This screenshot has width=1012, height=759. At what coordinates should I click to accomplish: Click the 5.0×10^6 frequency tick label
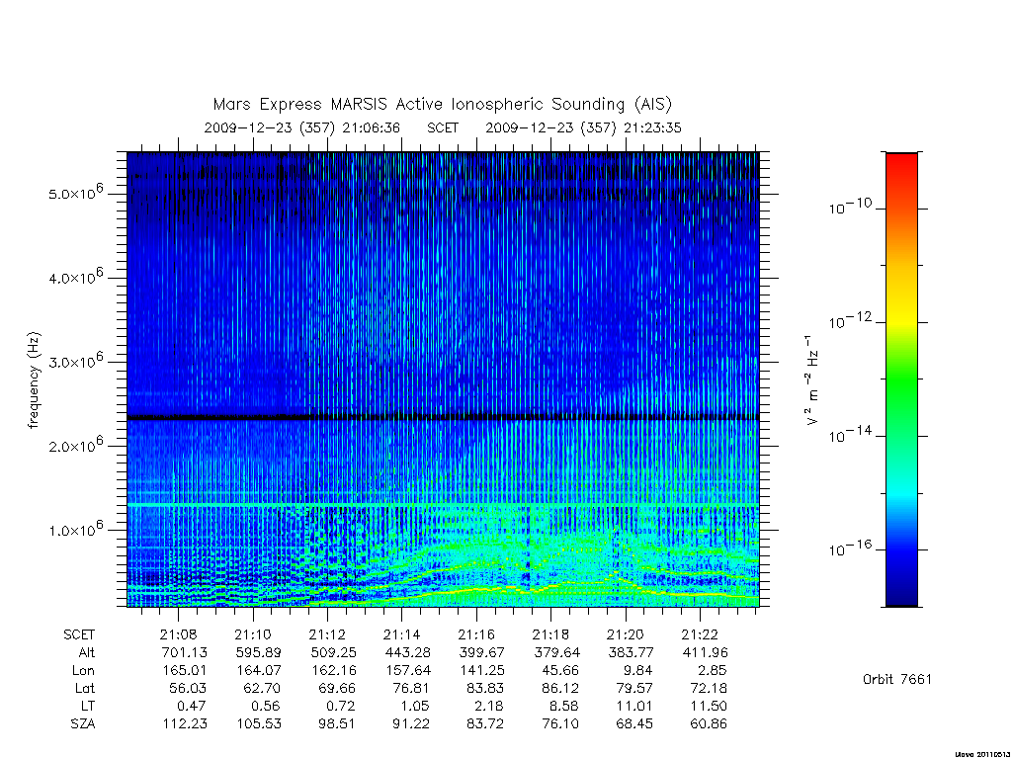[75, 193]
